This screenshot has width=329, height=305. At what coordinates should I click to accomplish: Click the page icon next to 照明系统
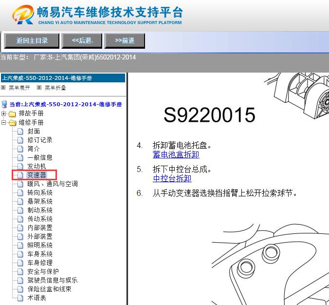click(20, 246)
